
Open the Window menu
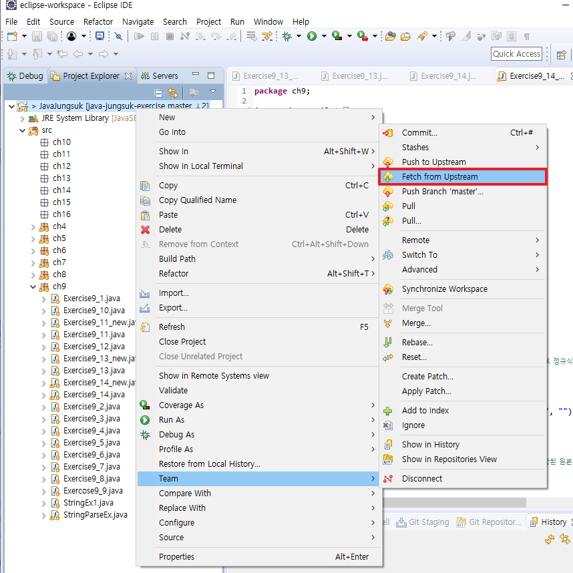[268, 22]
